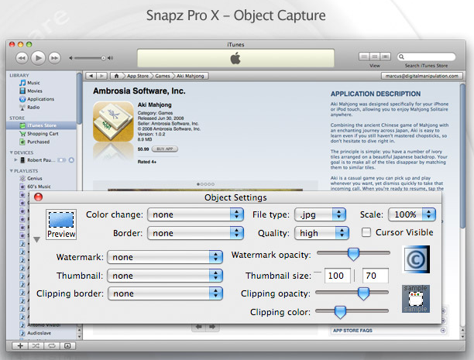Click the iTunes volume slider knob

pyautogui.click(x=103, y=58)
